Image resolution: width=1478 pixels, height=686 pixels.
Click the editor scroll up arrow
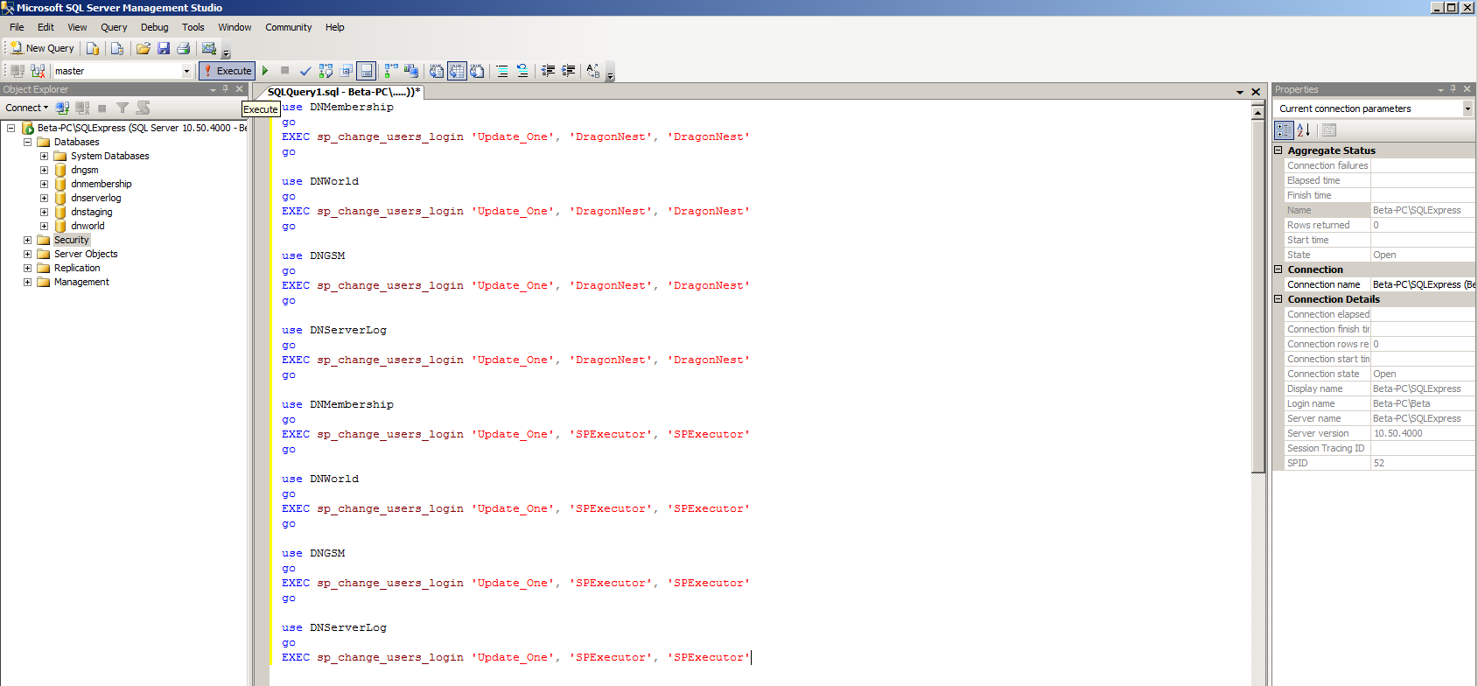[x=1258, y=112]
